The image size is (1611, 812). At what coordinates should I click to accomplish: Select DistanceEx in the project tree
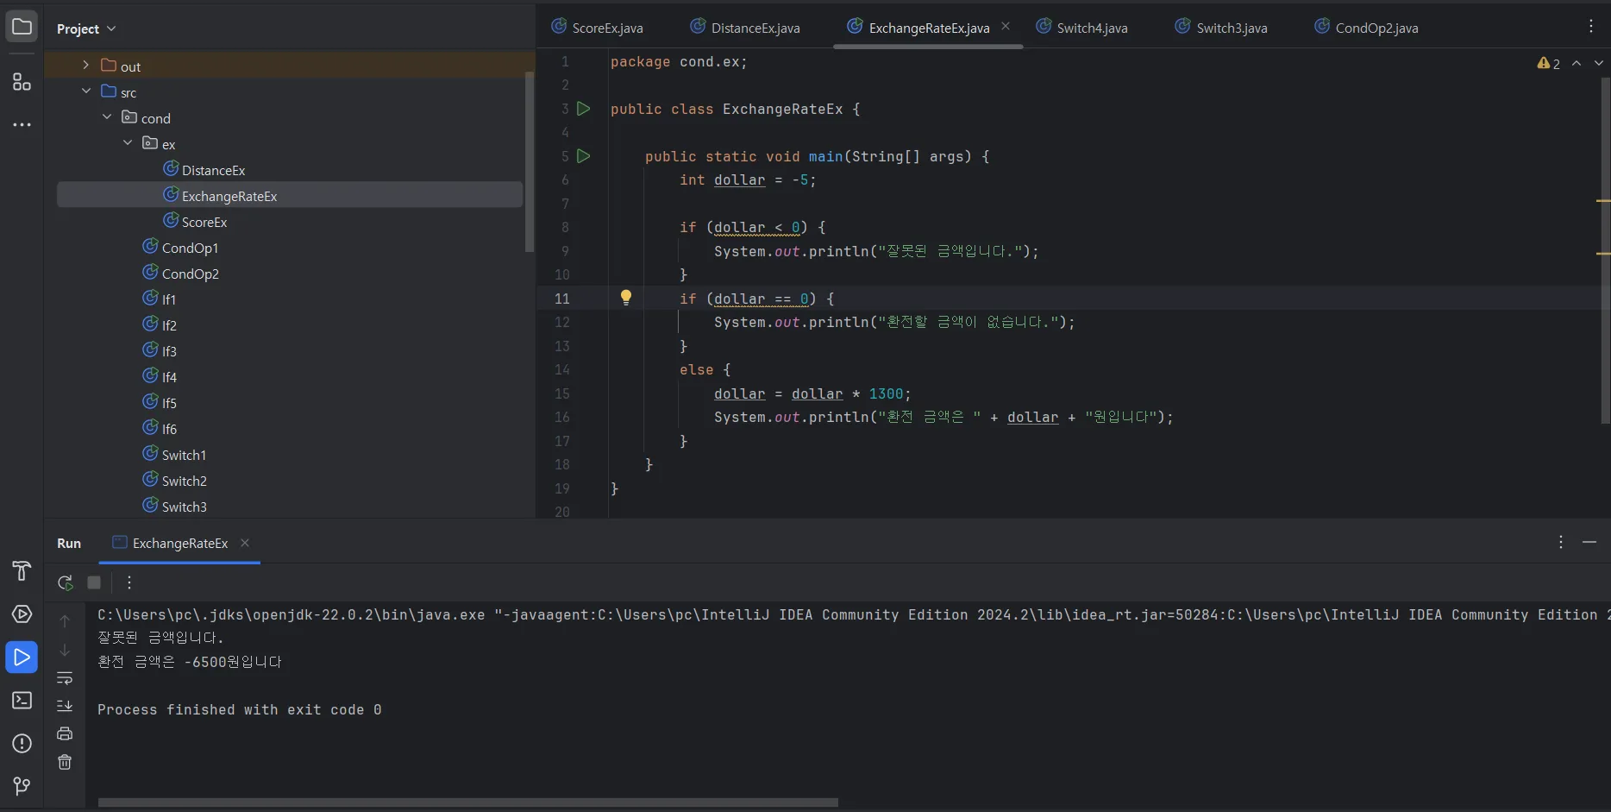[x=213, y=170]
